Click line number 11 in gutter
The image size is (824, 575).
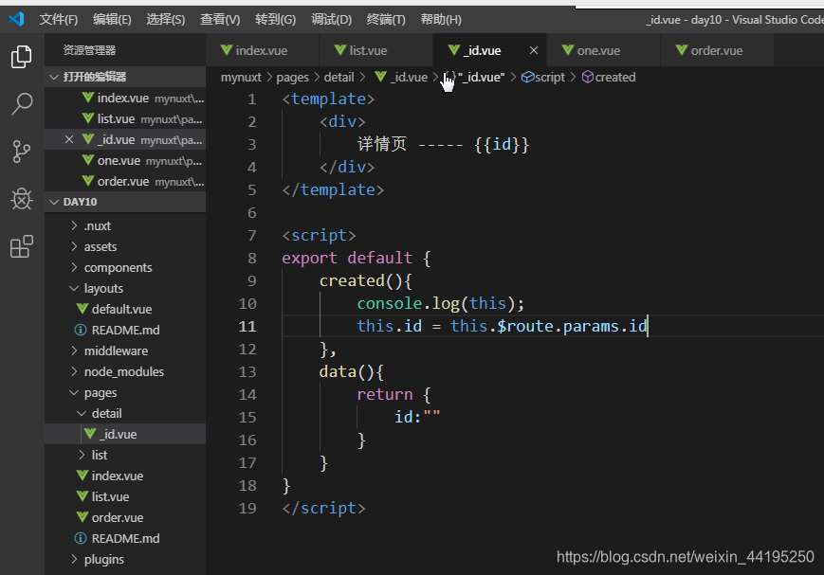[x=247, y=326]
